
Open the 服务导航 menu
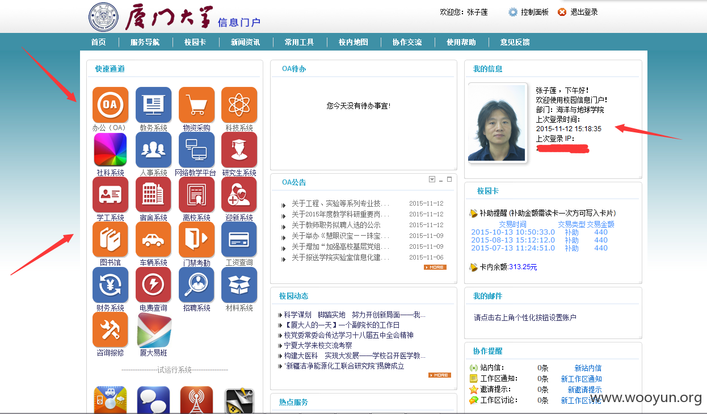[145, 42]
